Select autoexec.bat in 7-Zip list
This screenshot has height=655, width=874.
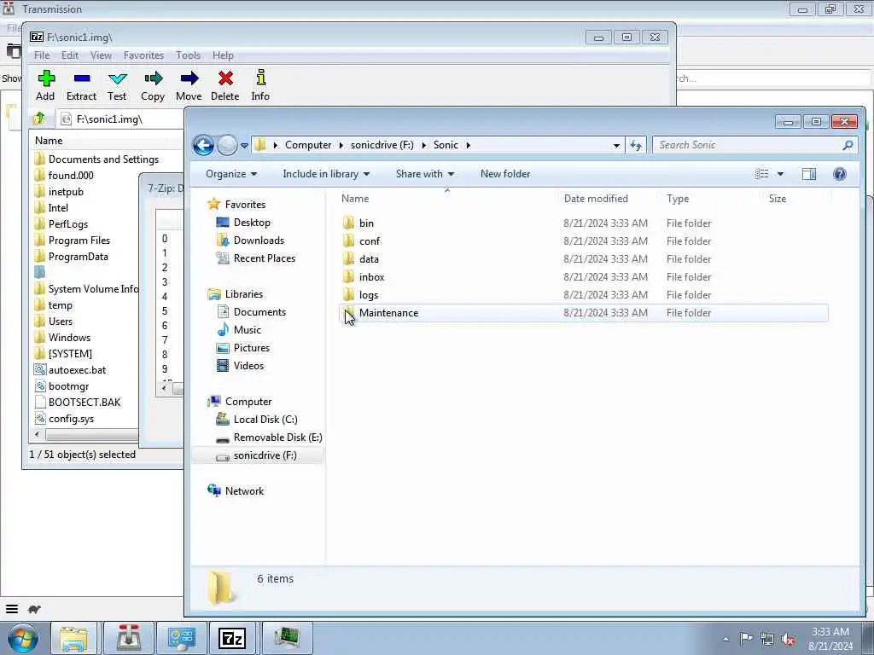coord(77,370)
